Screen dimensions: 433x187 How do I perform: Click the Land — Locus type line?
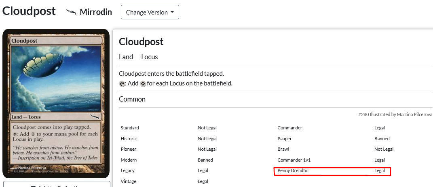[138, 57]
